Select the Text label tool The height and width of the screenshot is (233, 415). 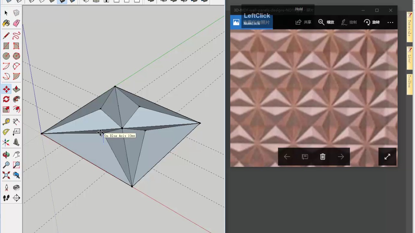tap(17, 132)
